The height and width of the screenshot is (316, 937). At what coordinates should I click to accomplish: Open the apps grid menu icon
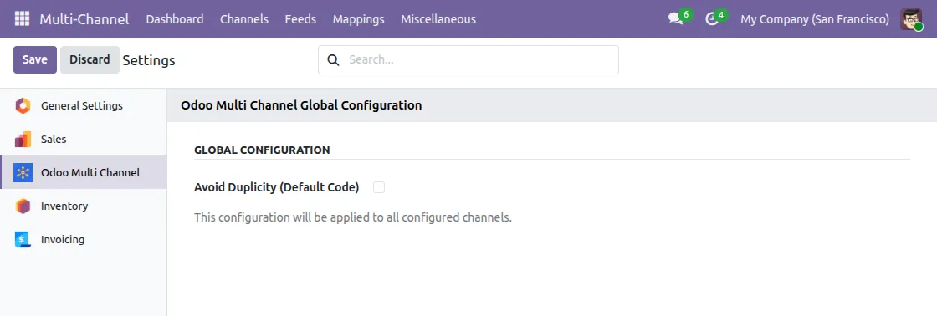pos(22,19)
